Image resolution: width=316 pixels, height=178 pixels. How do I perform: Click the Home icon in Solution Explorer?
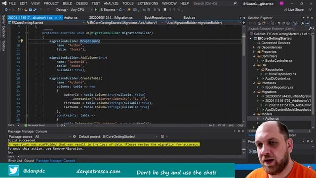(259, 23)
